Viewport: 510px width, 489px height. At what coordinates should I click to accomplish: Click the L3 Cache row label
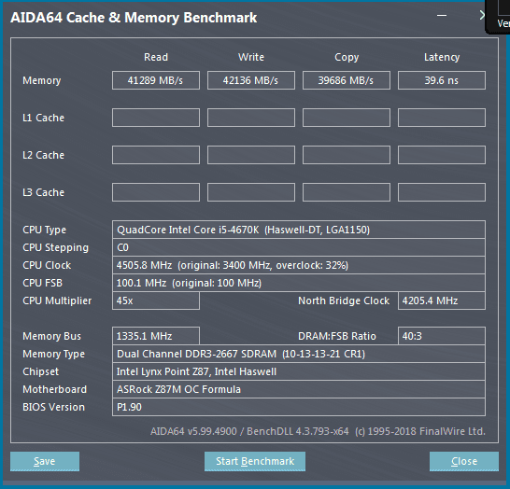click(x=43, y=192)
